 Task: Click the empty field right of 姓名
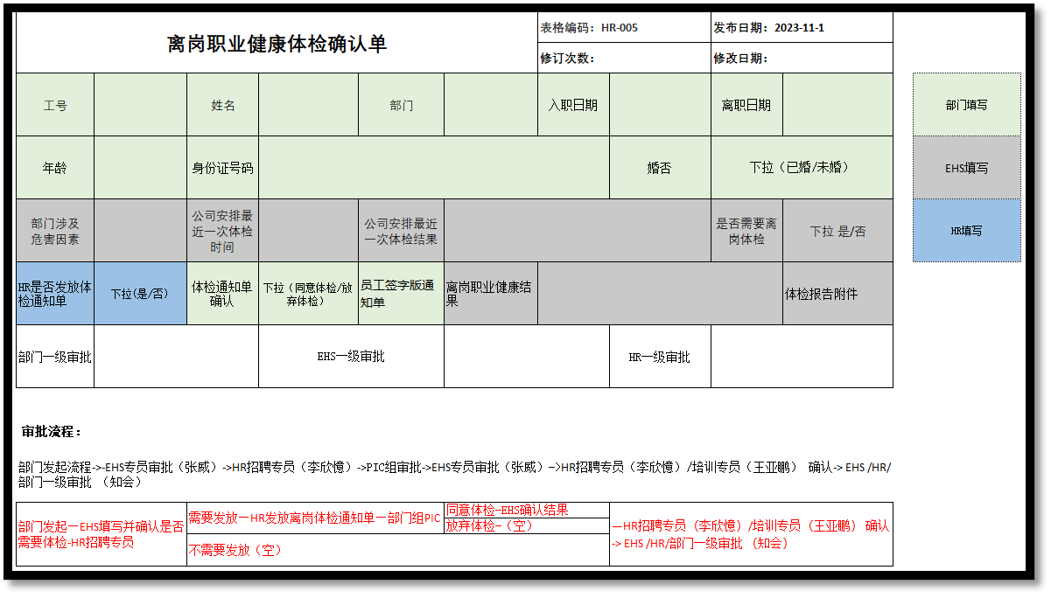[x=308, y=105]
